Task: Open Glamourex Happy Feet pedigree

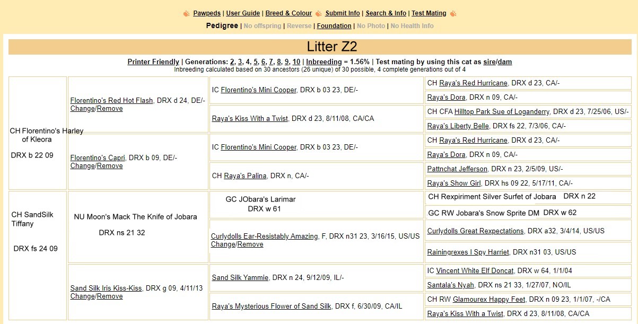Action: tap(489, 300)
